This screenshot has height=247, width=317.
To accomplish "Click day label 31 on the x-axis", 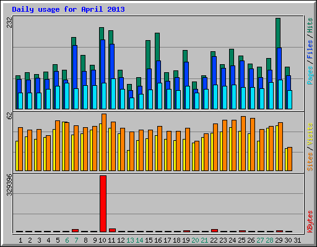I will click(297, 240).
